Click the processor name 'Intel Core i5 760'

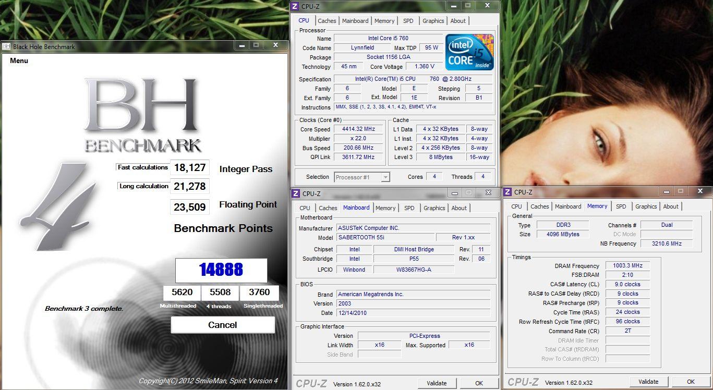388,39
